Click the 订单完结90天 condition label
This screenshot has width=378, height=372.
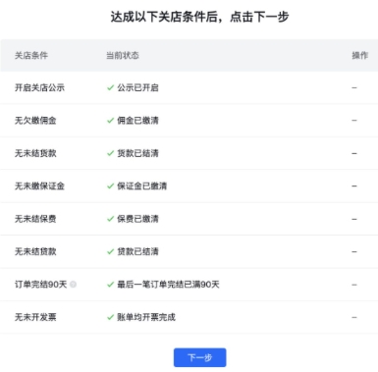pyautogui.click(x=40, y=285)
